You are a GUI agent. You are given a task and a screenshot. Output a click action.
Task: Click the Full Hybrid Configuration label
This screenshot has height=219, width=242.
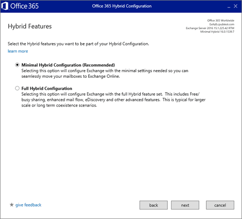click(47, 88)
